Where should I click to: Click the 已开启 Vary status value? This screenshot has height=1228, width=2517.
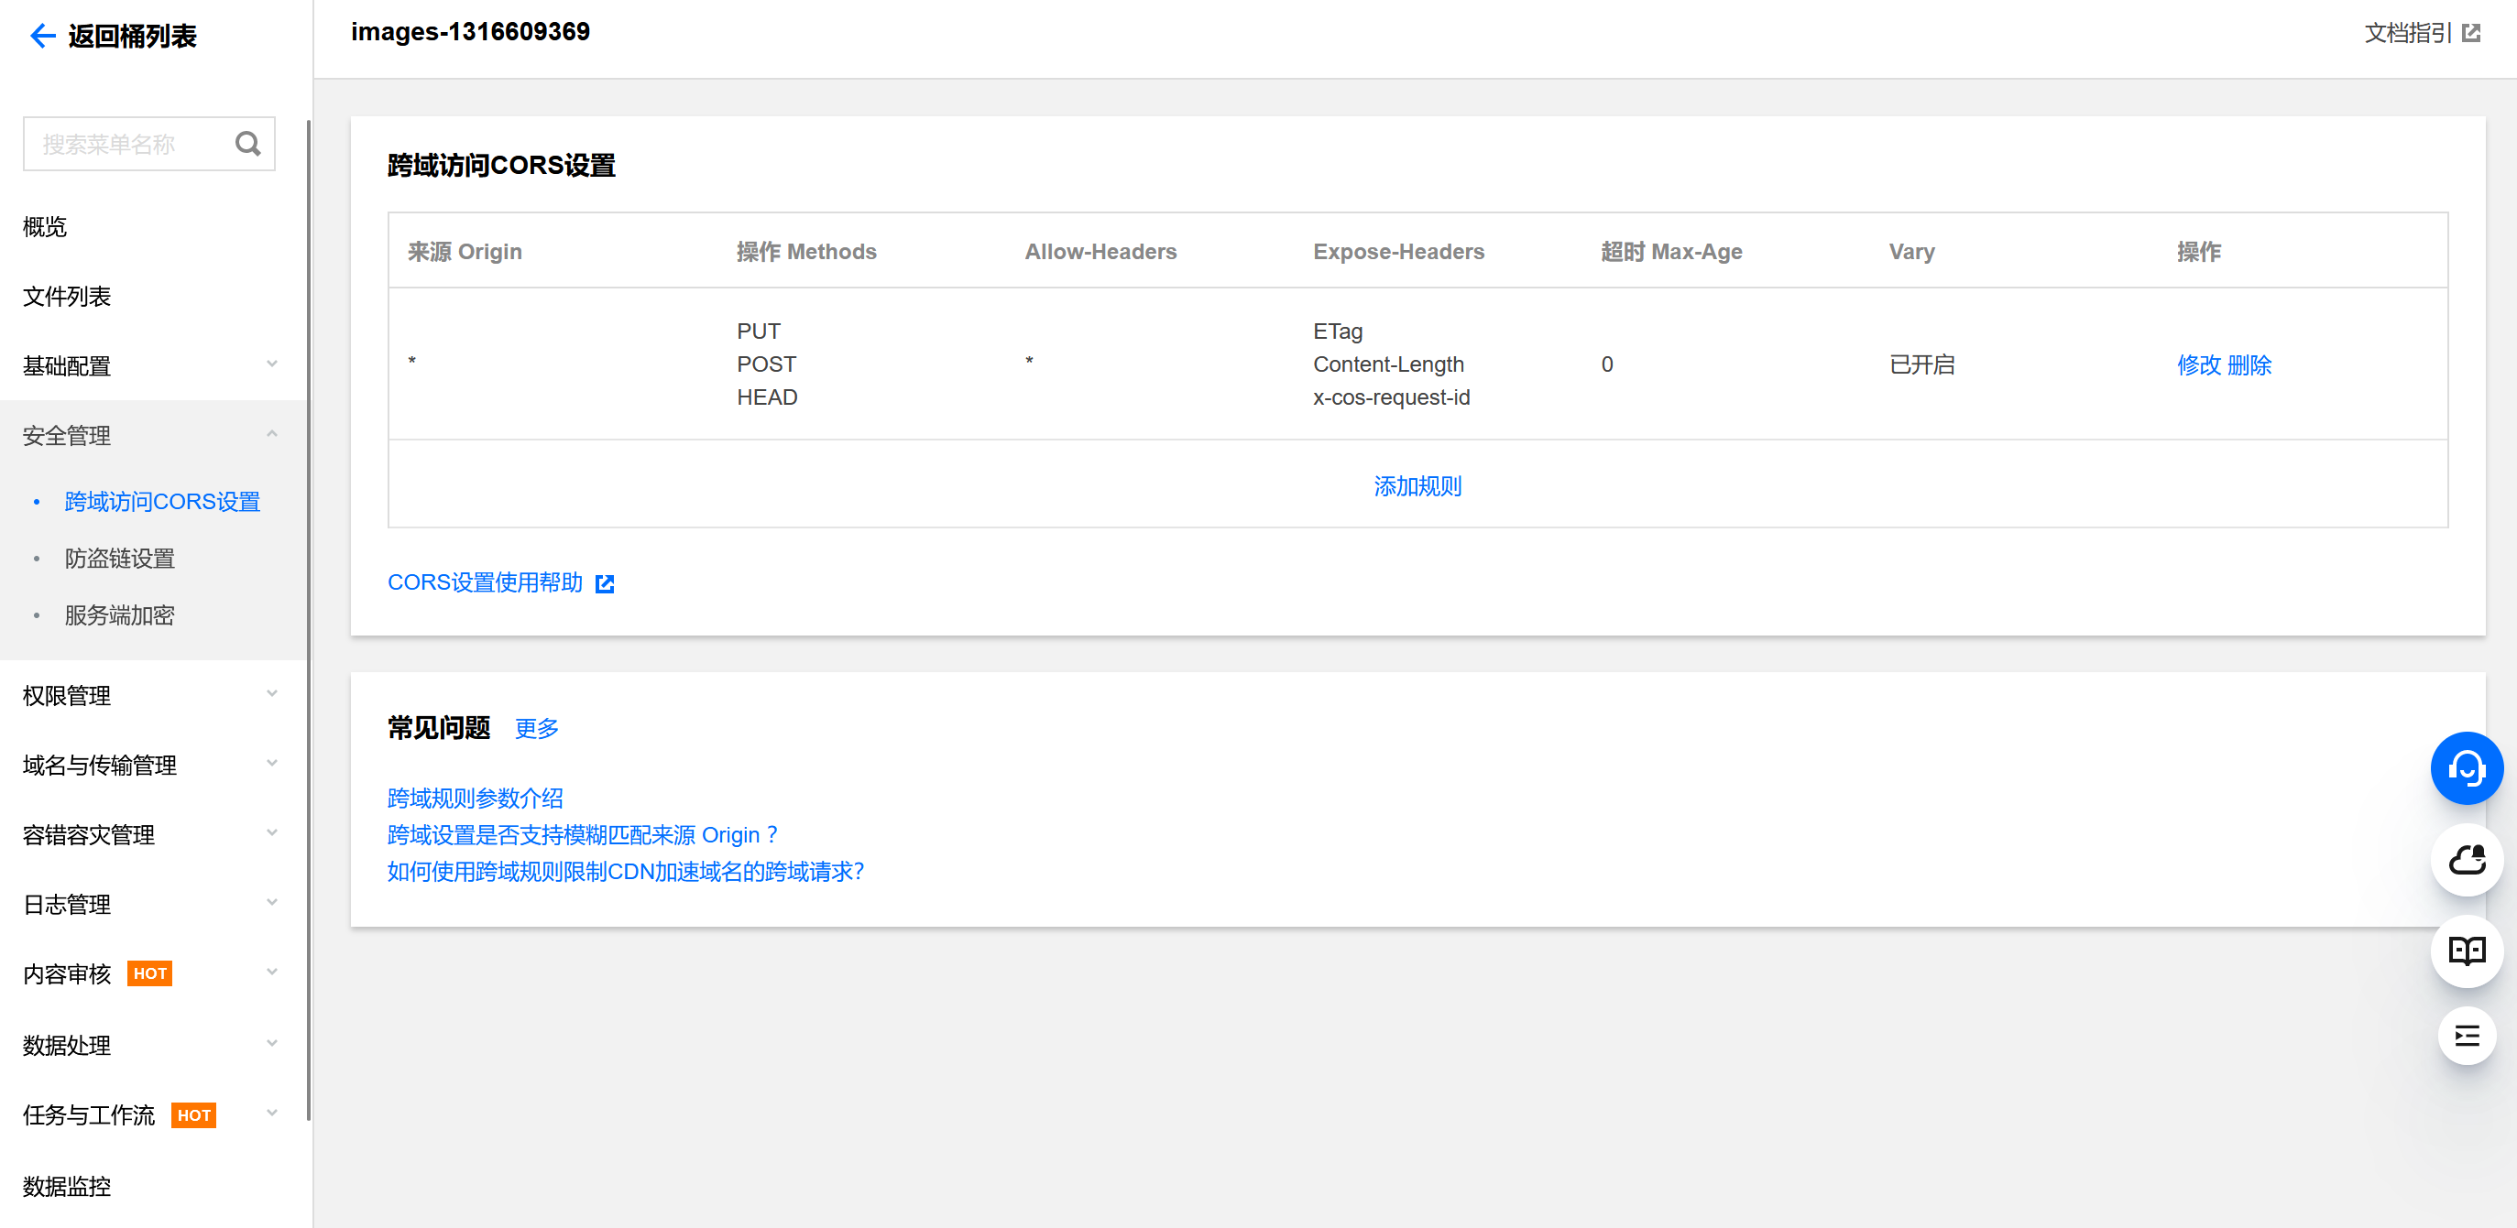1921,364
